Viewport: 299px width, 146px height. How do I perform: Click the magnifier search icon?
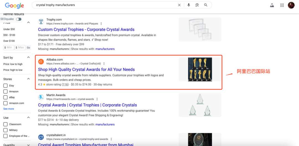[x=205, y=5]
